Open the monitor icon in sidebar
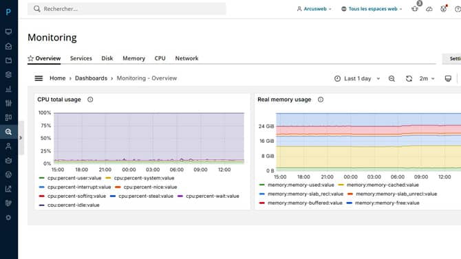Image resolution: width=461 pixels, height=259 pixels. coord(8,32)
